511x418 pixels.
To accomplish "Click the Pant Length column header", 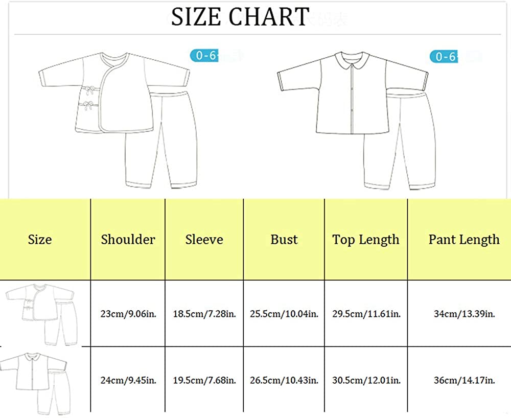I will 464,240.
